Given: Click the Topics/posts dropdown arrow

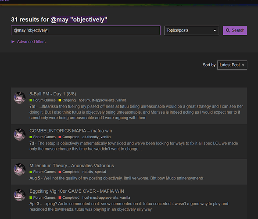Looking at the screenshot, I should pos(215,30).
